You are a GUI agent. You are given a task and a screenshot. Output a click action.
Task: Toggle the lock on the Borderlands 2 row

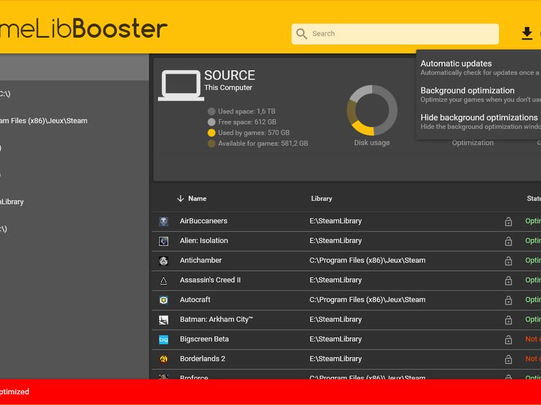509,359
